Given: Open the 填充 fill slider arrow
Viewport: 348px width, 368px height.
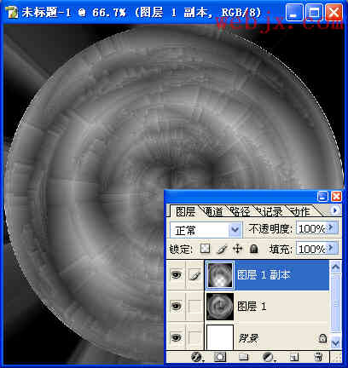Looking at the screenshot, I should tap(331, 249).
